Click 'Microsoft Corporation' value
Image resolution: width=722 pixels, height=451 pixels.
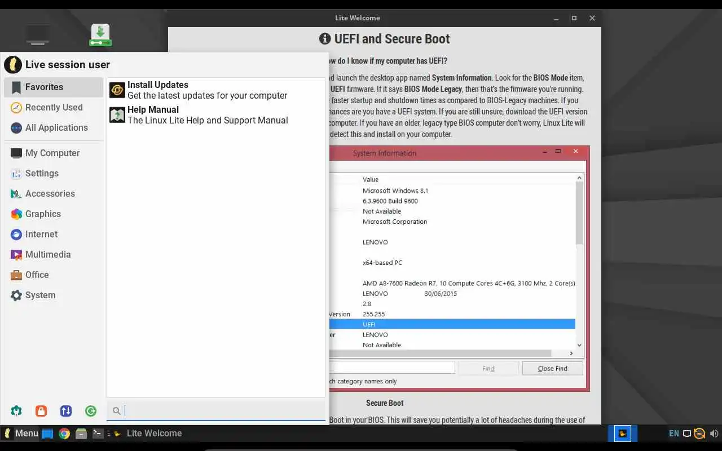395,222
